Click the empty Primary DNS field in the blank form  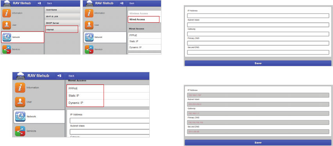pos(258,43)
